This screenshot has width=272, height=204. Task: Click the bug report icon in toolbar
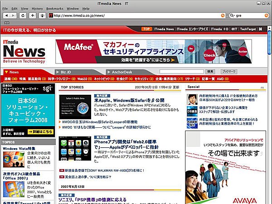click(42, 15)
